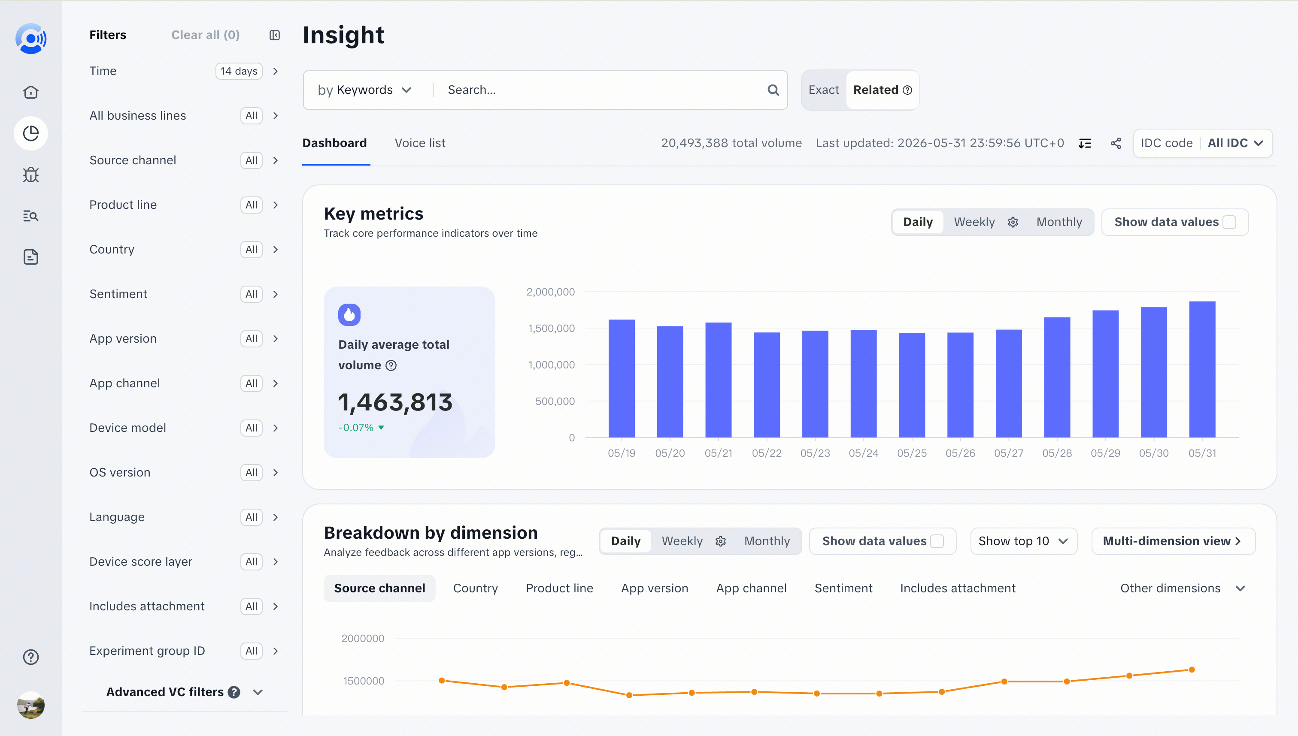Click the search magnifier icon
Screen dimensions: 1298x736
click(x=773, y=90)
